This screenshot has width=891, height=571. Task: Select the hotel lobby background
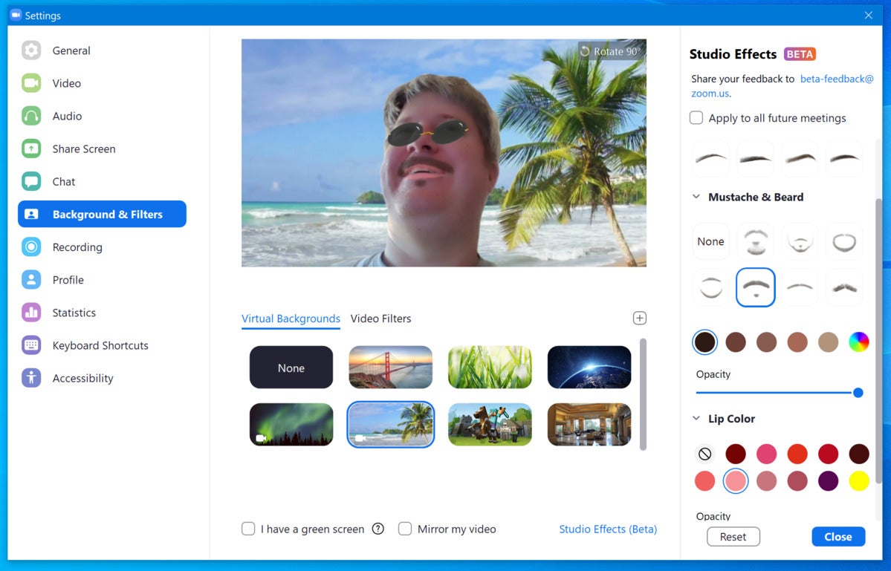coord(589,425)
